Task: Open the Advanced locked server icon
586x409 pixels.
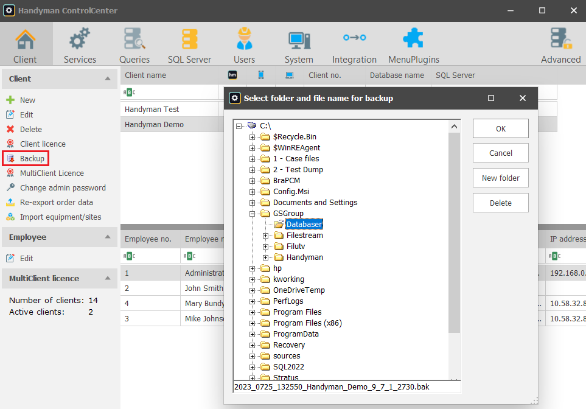Action: point(561,38)
